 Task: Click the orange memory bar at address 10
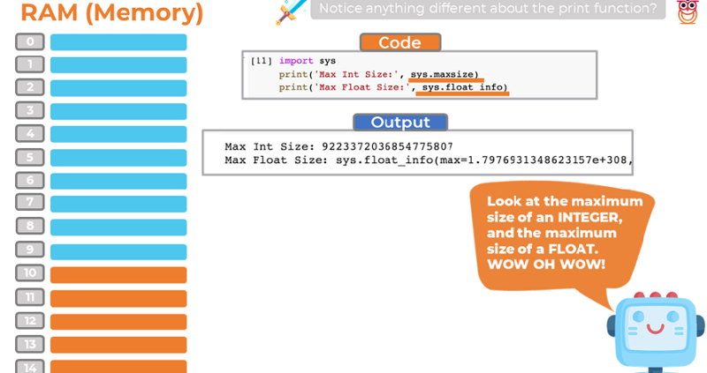[118, 275]
